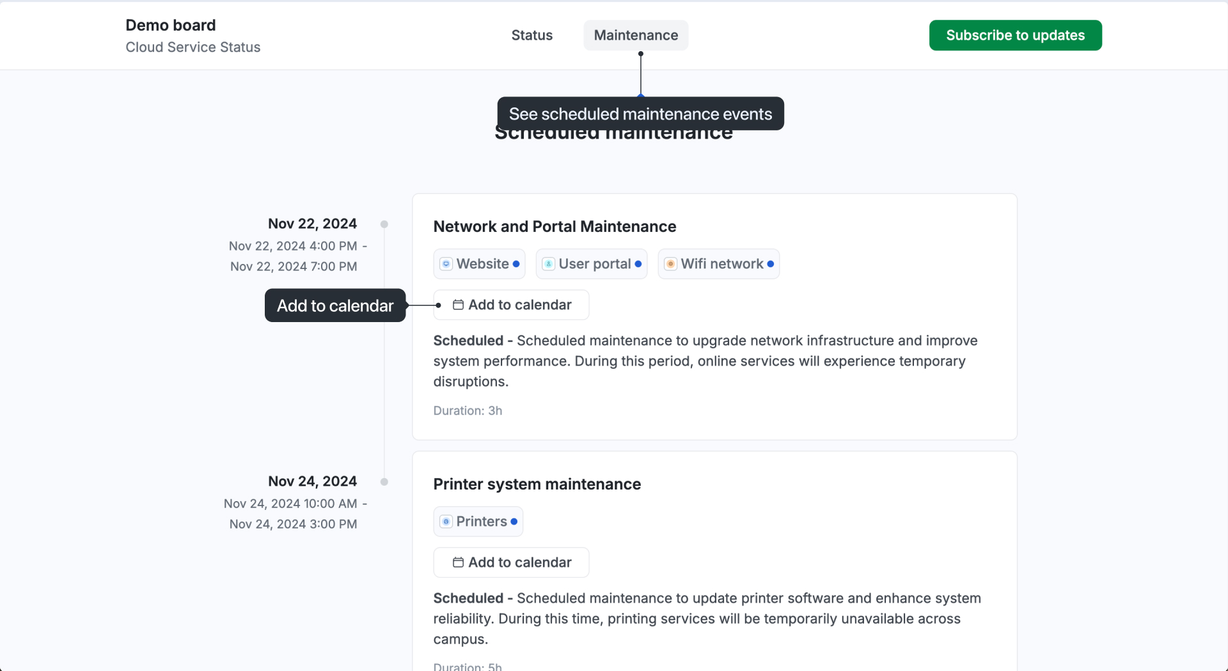This screenshot has width=1228, height=671.
Task: Select the Wifi network component label
Action: pos(722,264)
